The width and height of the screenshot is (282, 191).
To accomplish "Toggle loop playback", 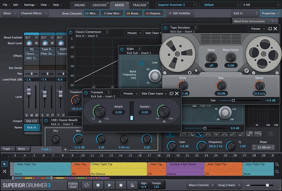I will click(86, 185).
